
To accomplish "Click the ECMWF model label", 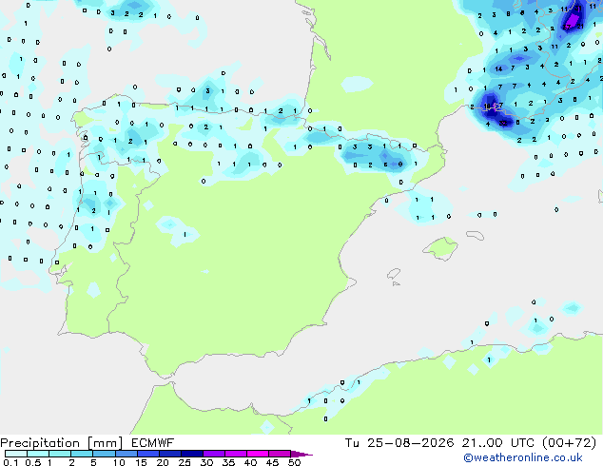I will tap(153, 443).
